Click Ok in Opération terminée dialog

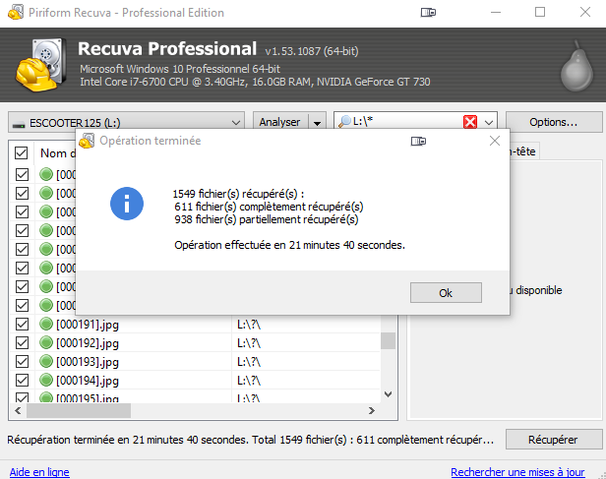click(446, 293)
